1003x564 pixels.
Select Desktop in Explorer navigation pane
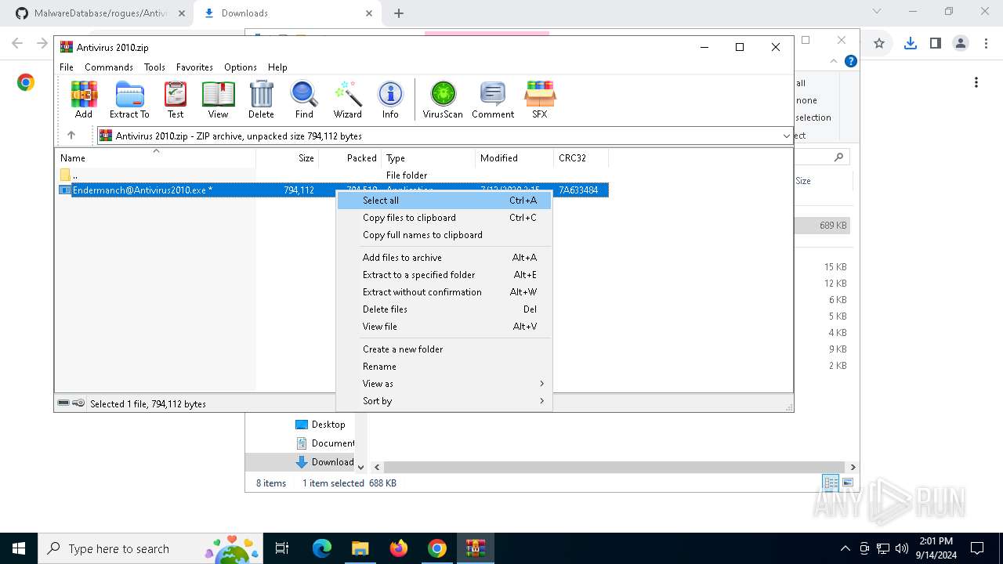coord(320,425)
